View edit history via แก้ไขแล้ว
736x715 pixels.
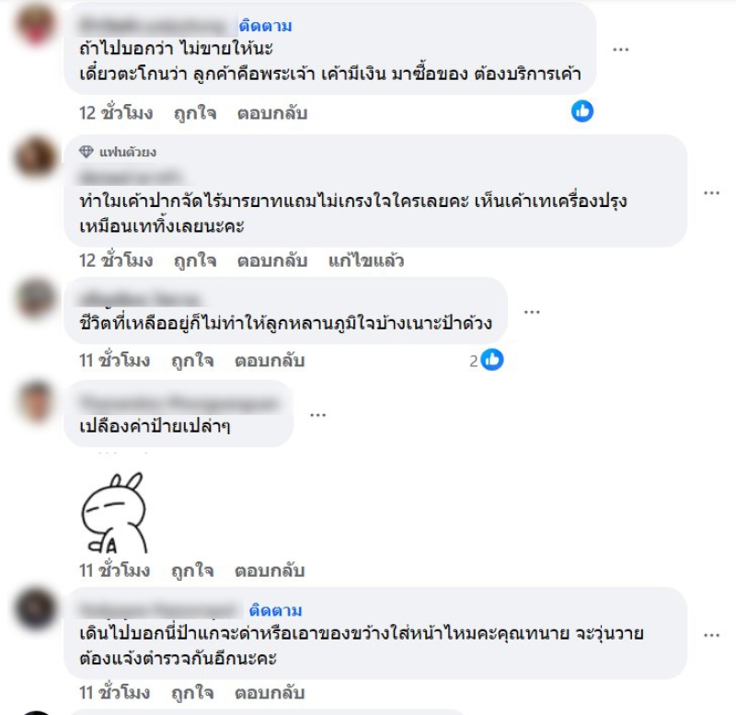[366, 260]
